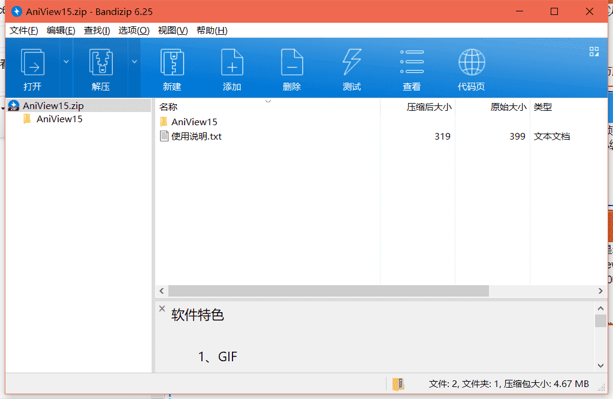
Task: Click the original size value 399
Action: click(x=517, y=137)
